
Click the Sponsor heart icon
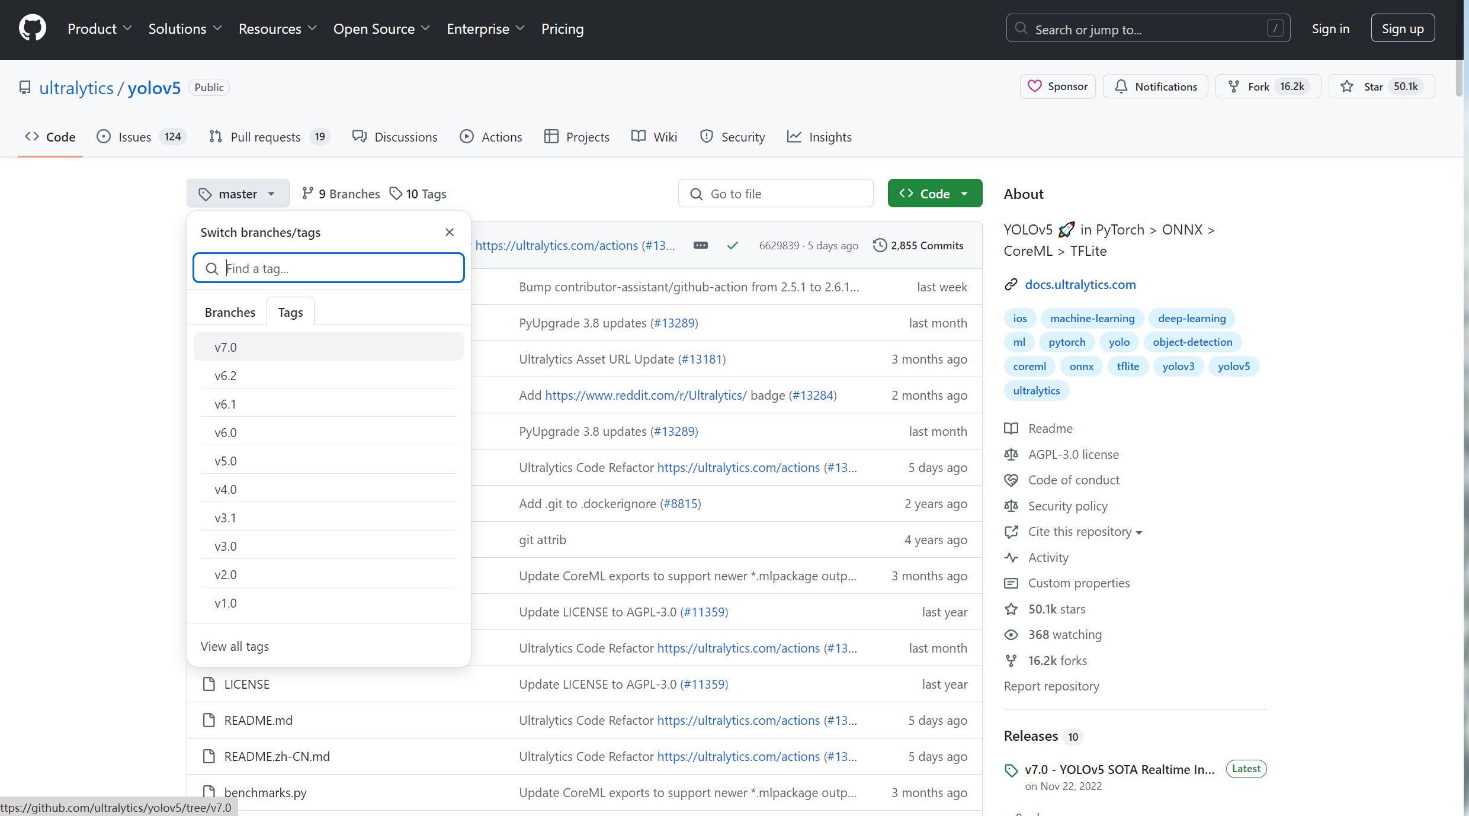pos(1034,86)
